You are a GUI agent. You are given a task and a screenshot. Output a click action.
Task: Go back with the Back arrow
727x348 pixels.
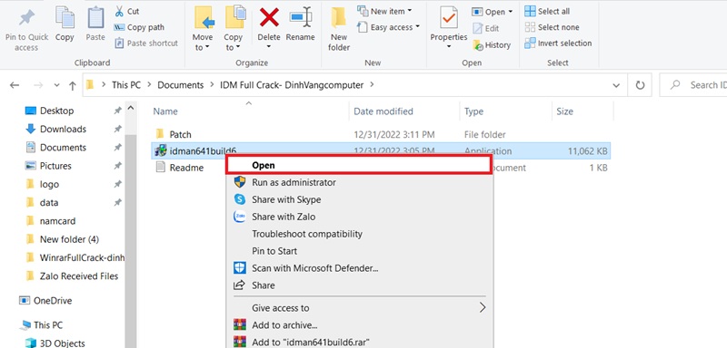tap(15, 85)
